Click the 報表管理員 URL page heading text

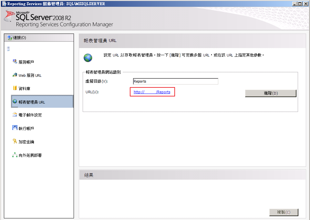(100, 41)
